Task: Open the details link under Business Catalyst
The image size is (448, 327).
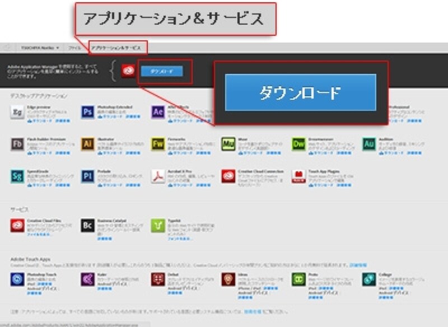Action: 105,239
